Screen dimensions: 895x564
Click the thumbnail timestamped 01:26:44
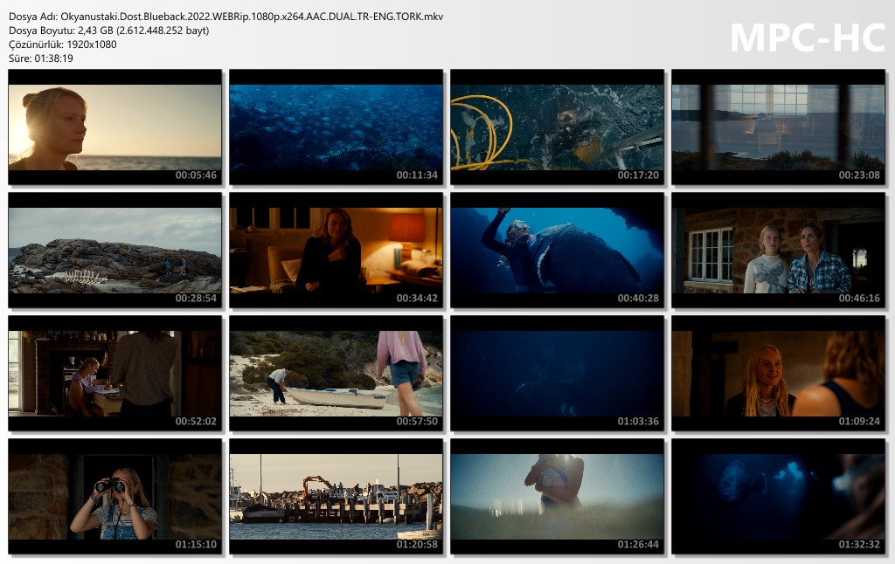[557, 497]
